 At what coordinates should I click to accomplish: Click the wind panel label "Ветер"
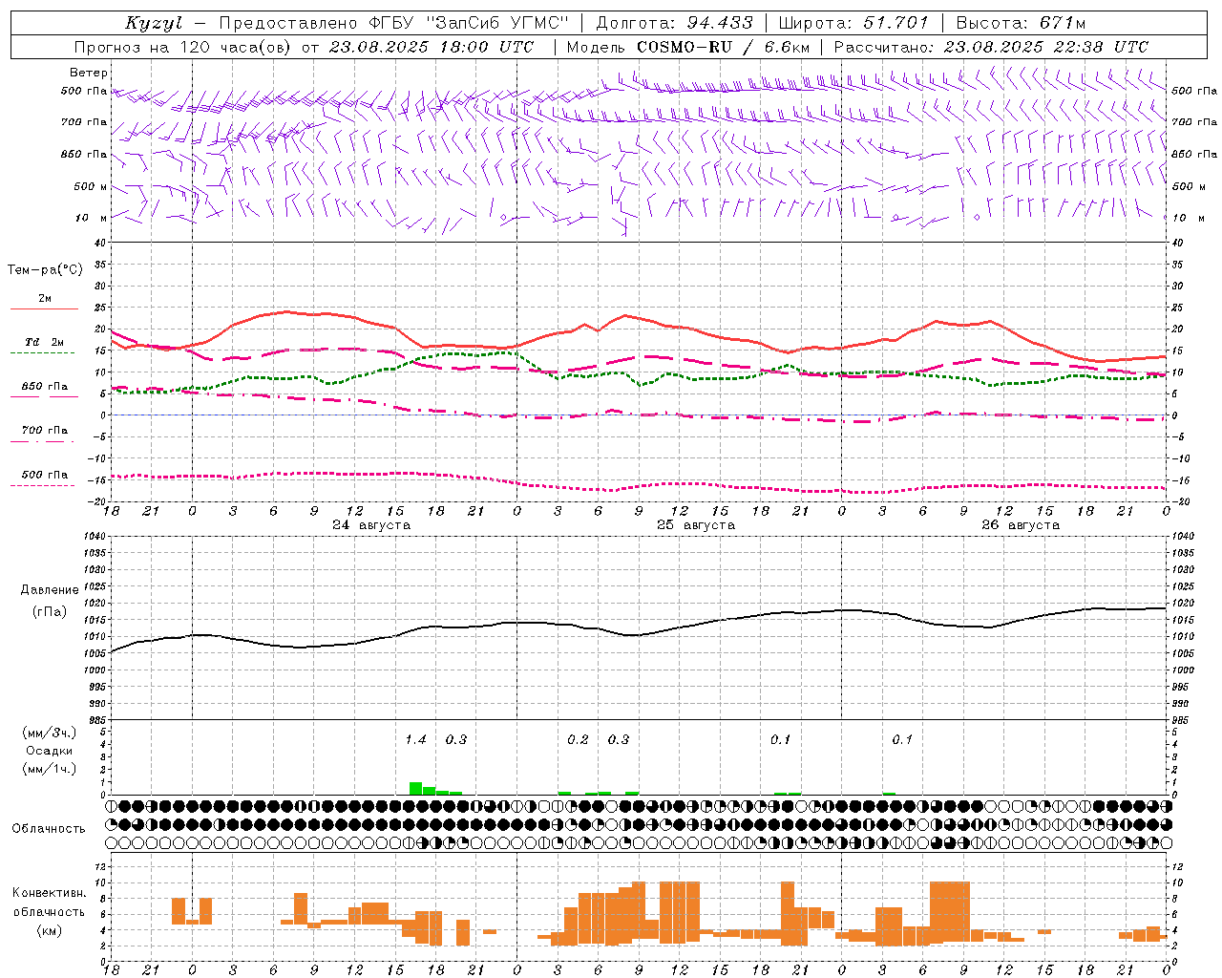(89, 73)
